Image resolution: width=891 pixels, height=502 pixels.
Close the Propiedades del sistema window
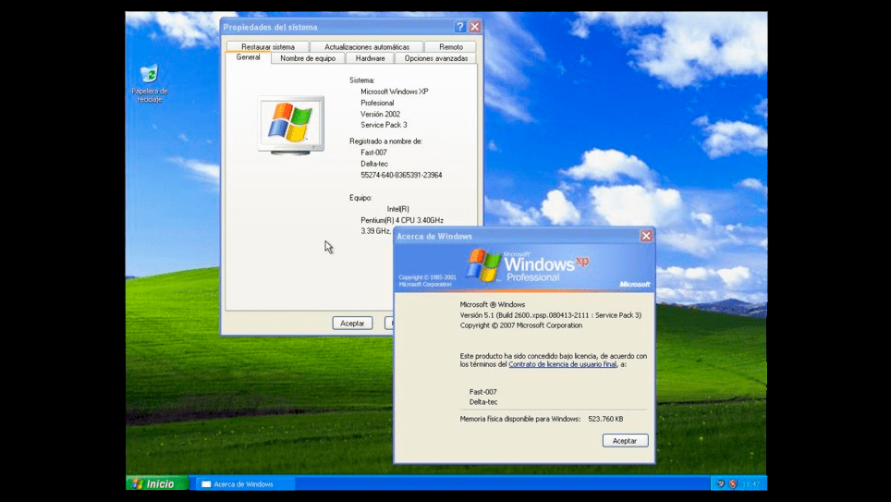475,27
